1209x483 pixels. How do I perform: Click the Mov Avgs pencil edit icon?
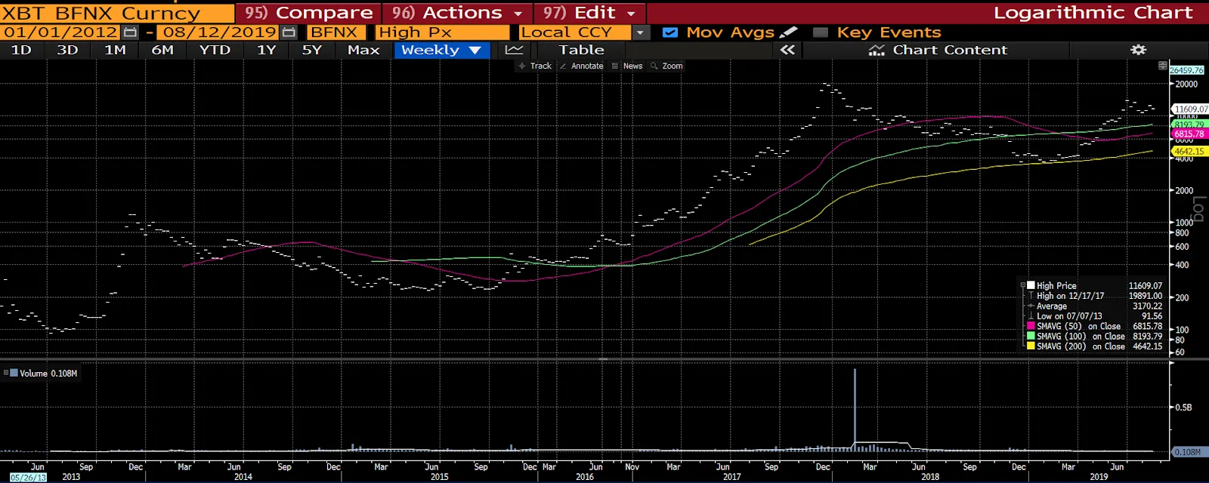(x=788, y=32)
